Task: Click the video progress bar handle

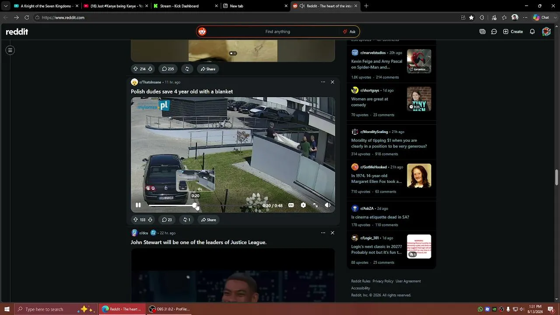Action: (195, 205)
